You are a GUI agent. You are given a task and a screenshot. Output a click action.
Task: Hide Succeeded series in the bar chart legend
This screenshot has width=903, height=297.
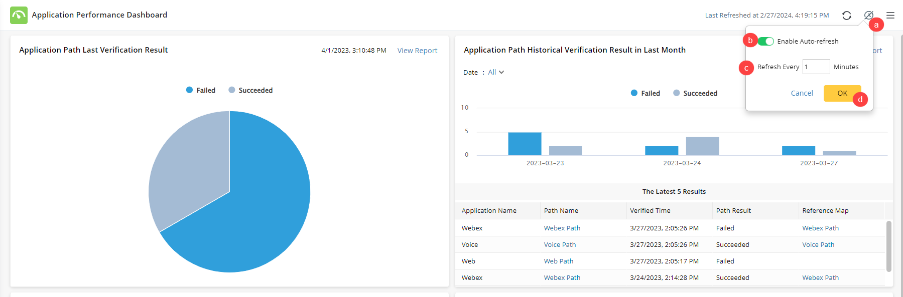pyautogui.click(x=695, y=93)
